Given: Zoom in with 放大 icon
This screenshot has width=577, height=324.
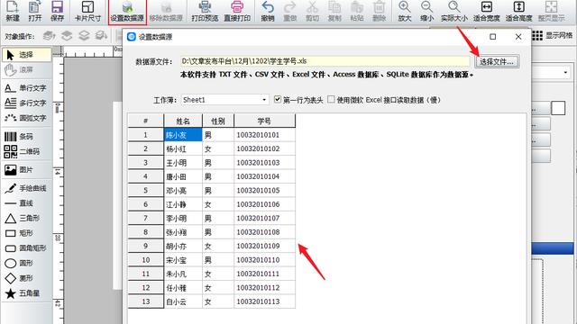Looking at the screenshot, I should 405,11.
